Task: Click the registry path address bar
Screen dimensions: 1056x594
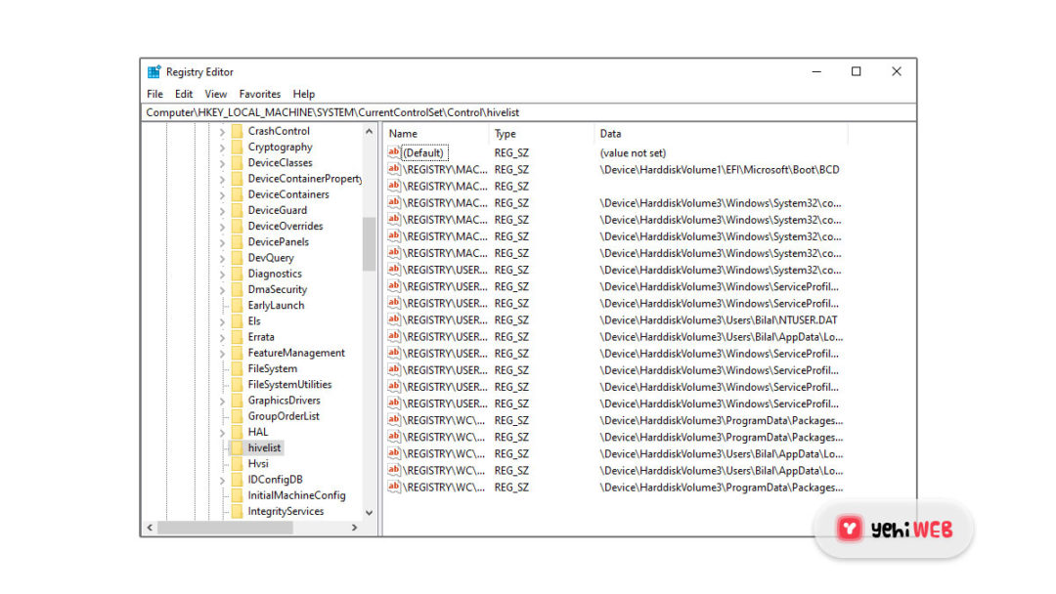Action: [x=391, y=112]
